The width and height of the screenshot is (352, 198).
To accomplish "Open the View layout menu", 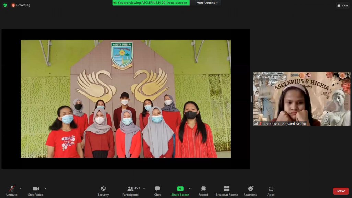I will click(343, 5).
